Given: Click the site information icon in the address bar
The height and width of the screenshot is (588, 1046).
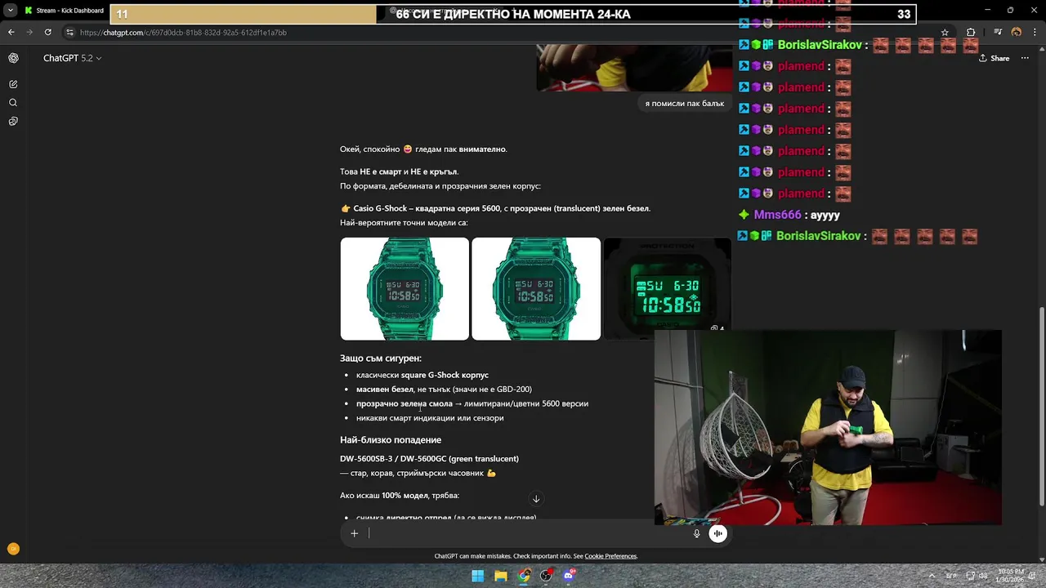Looking at the screenshot, I should [x=70, y=33].
